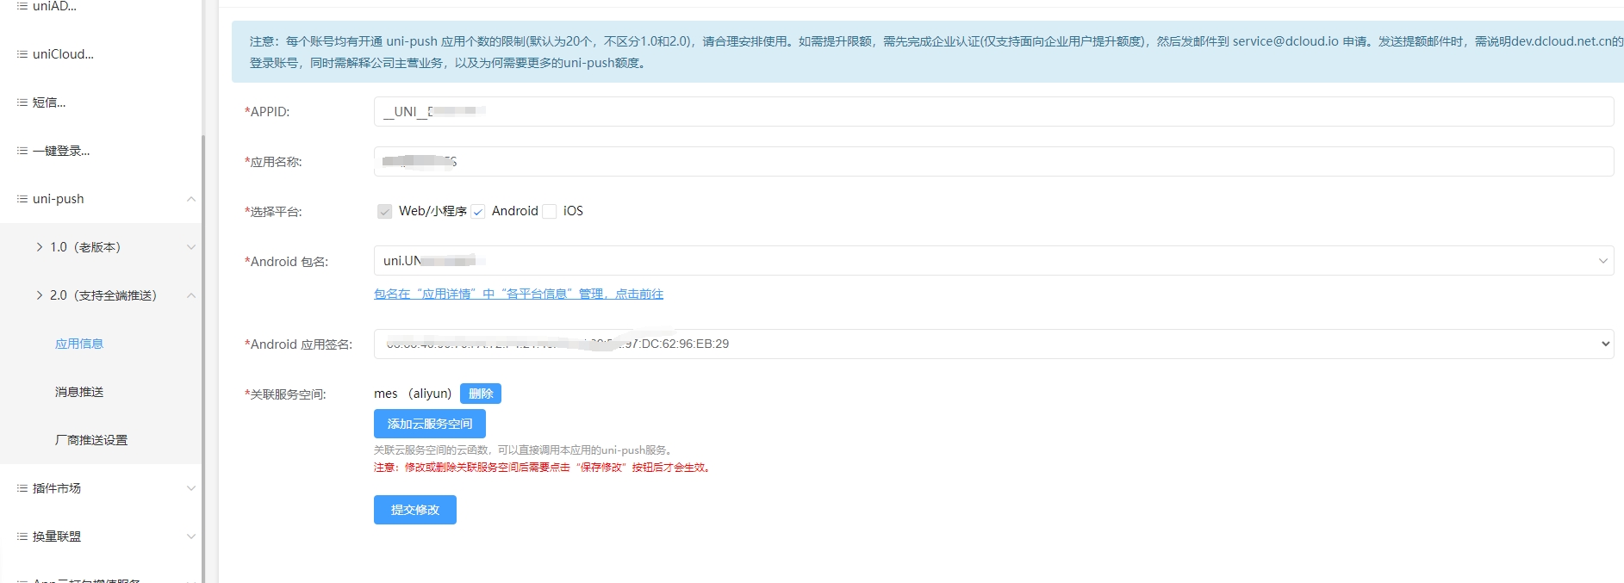
Task: Click the arrow icon before 1.0（老版本）
Action: 40,247
